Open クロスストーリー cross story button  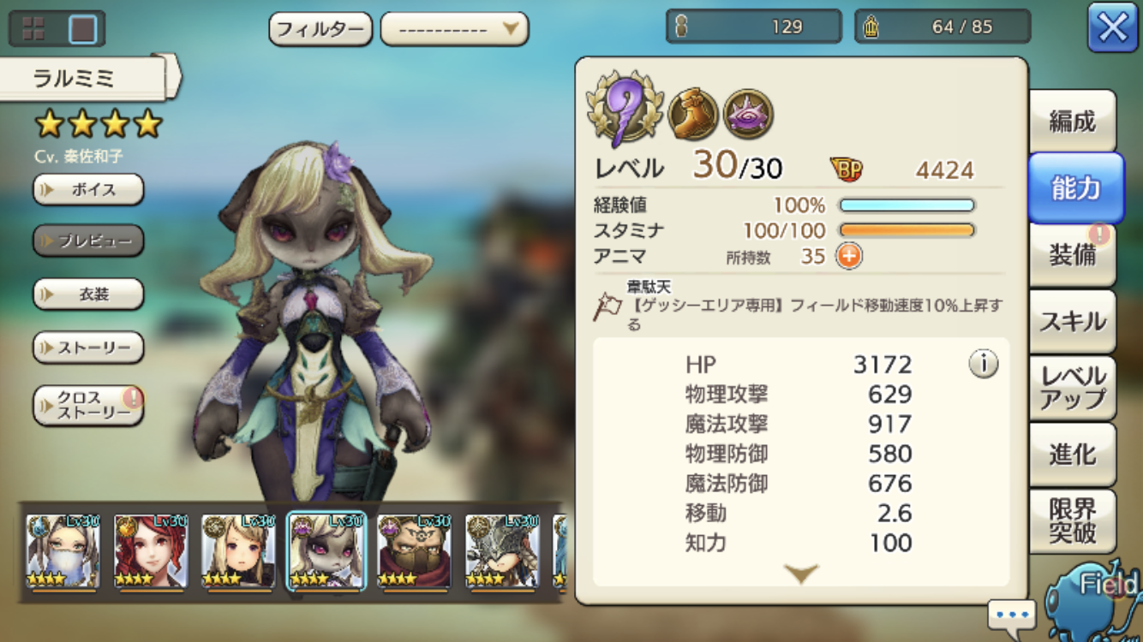[88, 406]
